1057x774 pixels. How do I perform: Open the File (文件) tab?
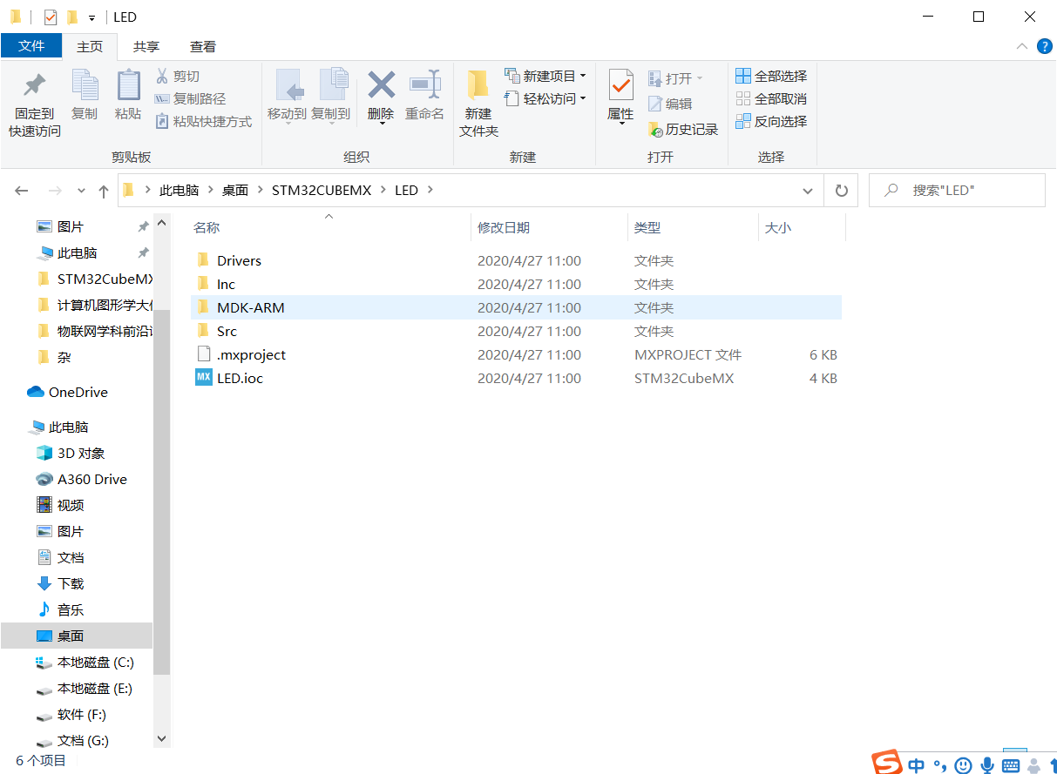coord(31,46)
